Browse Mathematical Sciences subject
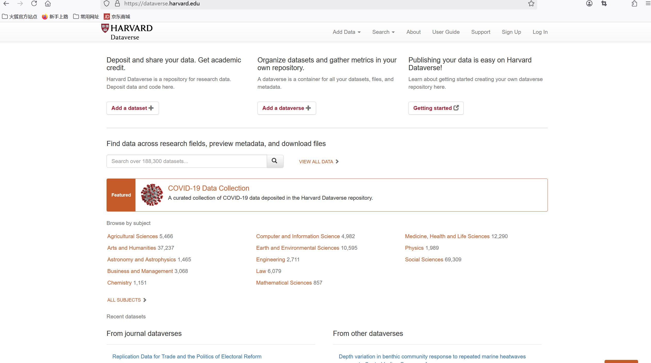The image size is (651, 363). coord(284,283)
